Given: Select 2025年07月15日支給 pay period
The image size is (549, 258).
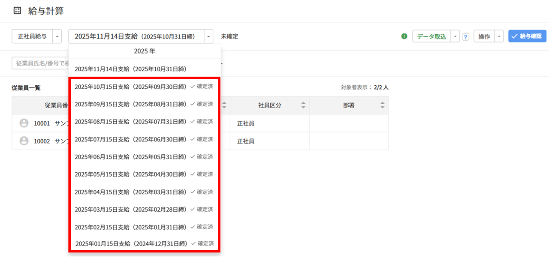Looking at the screenshot, I should tap(145, 139).
